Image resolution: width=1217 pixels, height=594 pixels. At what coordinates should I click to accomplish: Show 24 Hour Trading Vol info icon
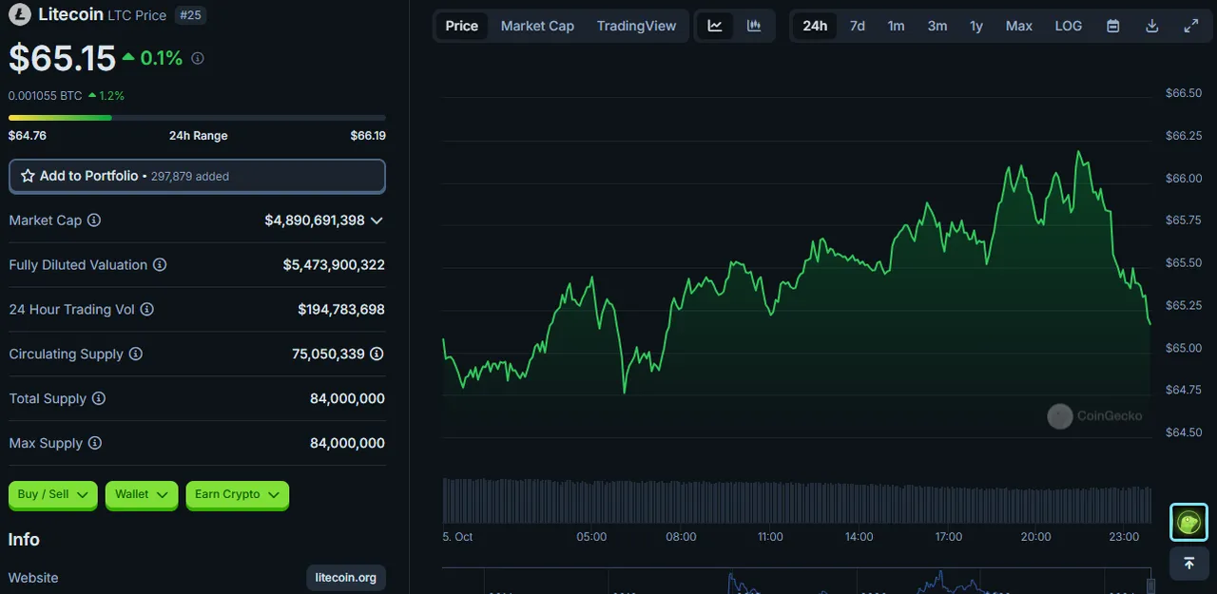147,310
